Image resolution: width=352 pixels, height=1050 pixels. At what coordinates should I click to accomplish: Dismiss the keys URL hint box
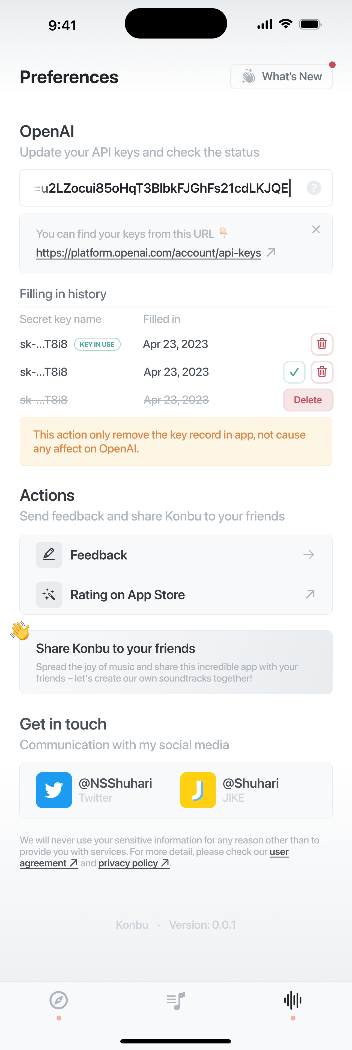(316, 230)
